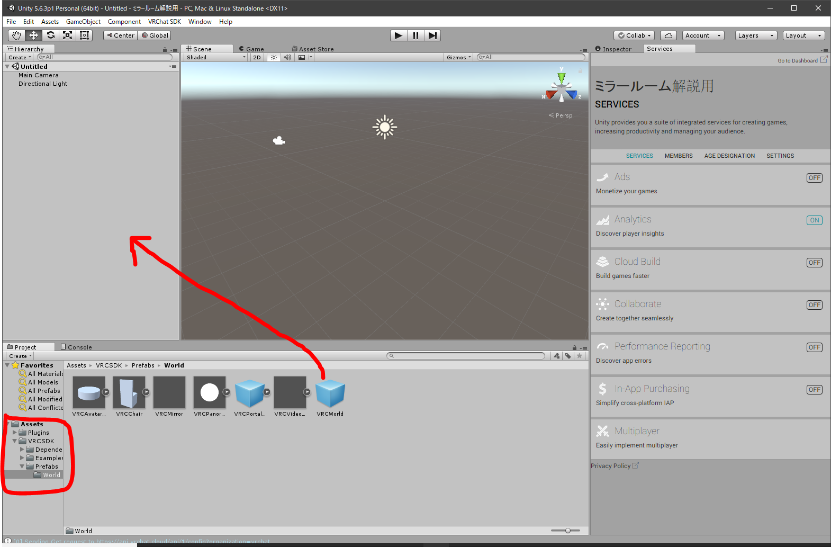Open the VRChat SDK menu
The height and width of the screenshot is (547, 831).
tap(165, 22)
